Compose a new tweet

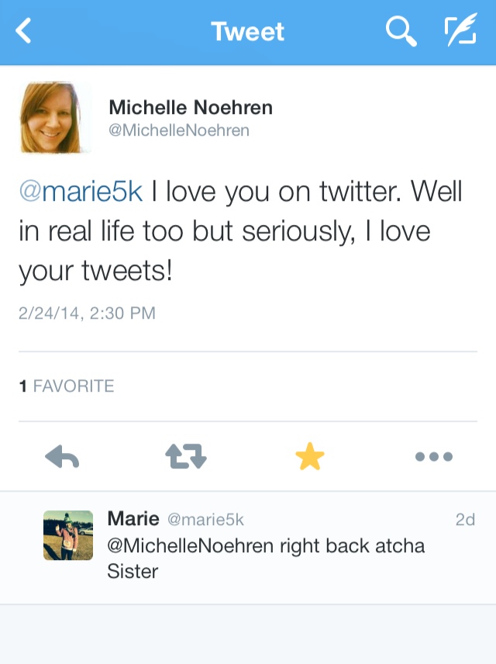[x=460, y=32]
